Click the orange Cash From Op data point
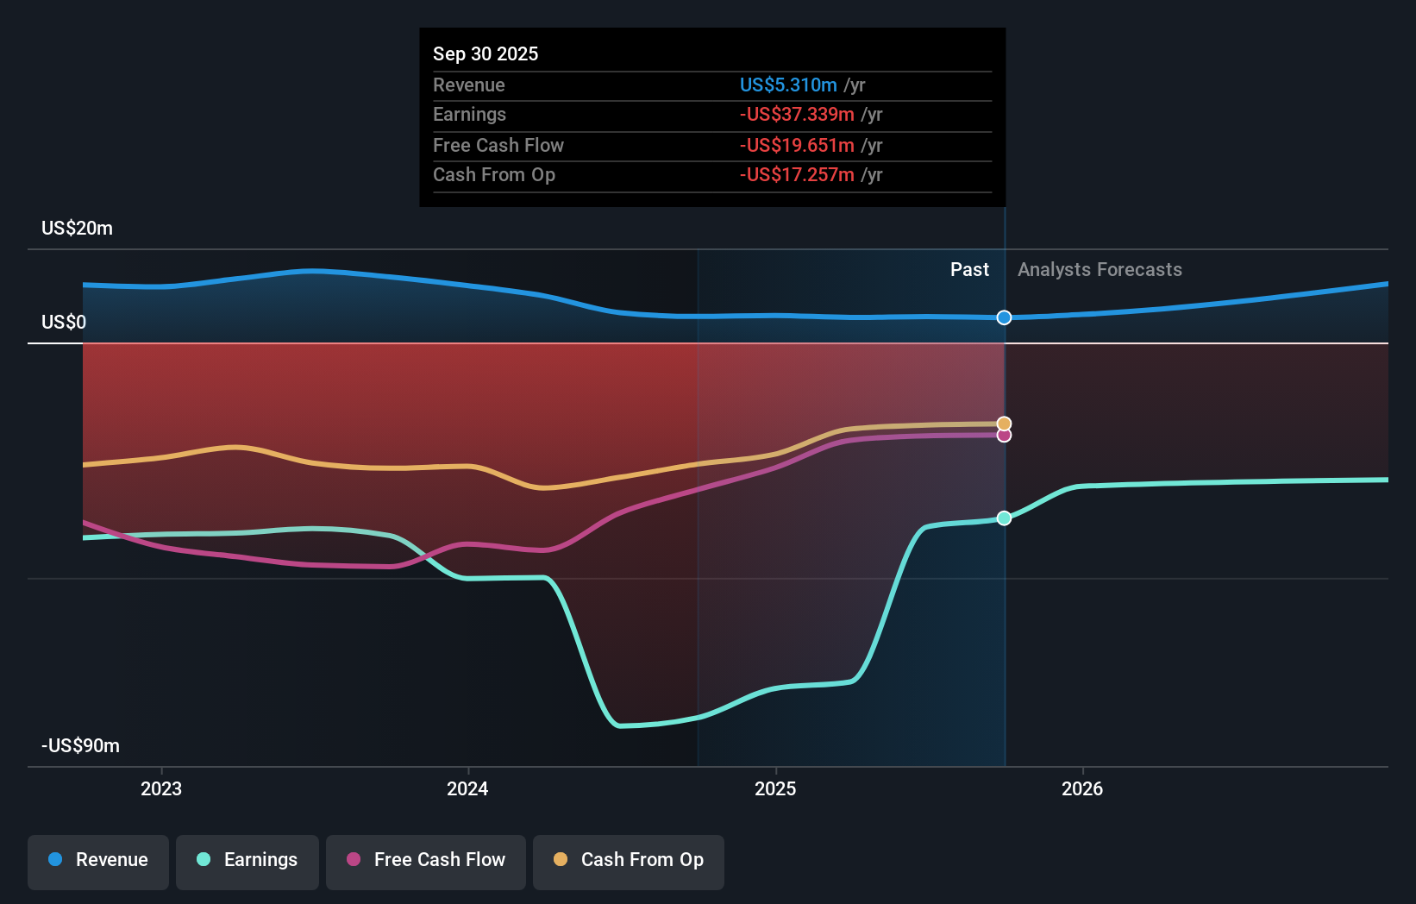This screenshot has height=904, width=1416. (1004, 424)
